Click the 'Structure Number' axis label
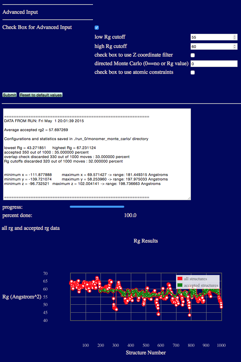Image resolution: width=241 pixels, height=362 pixels. tap(146, 353)
